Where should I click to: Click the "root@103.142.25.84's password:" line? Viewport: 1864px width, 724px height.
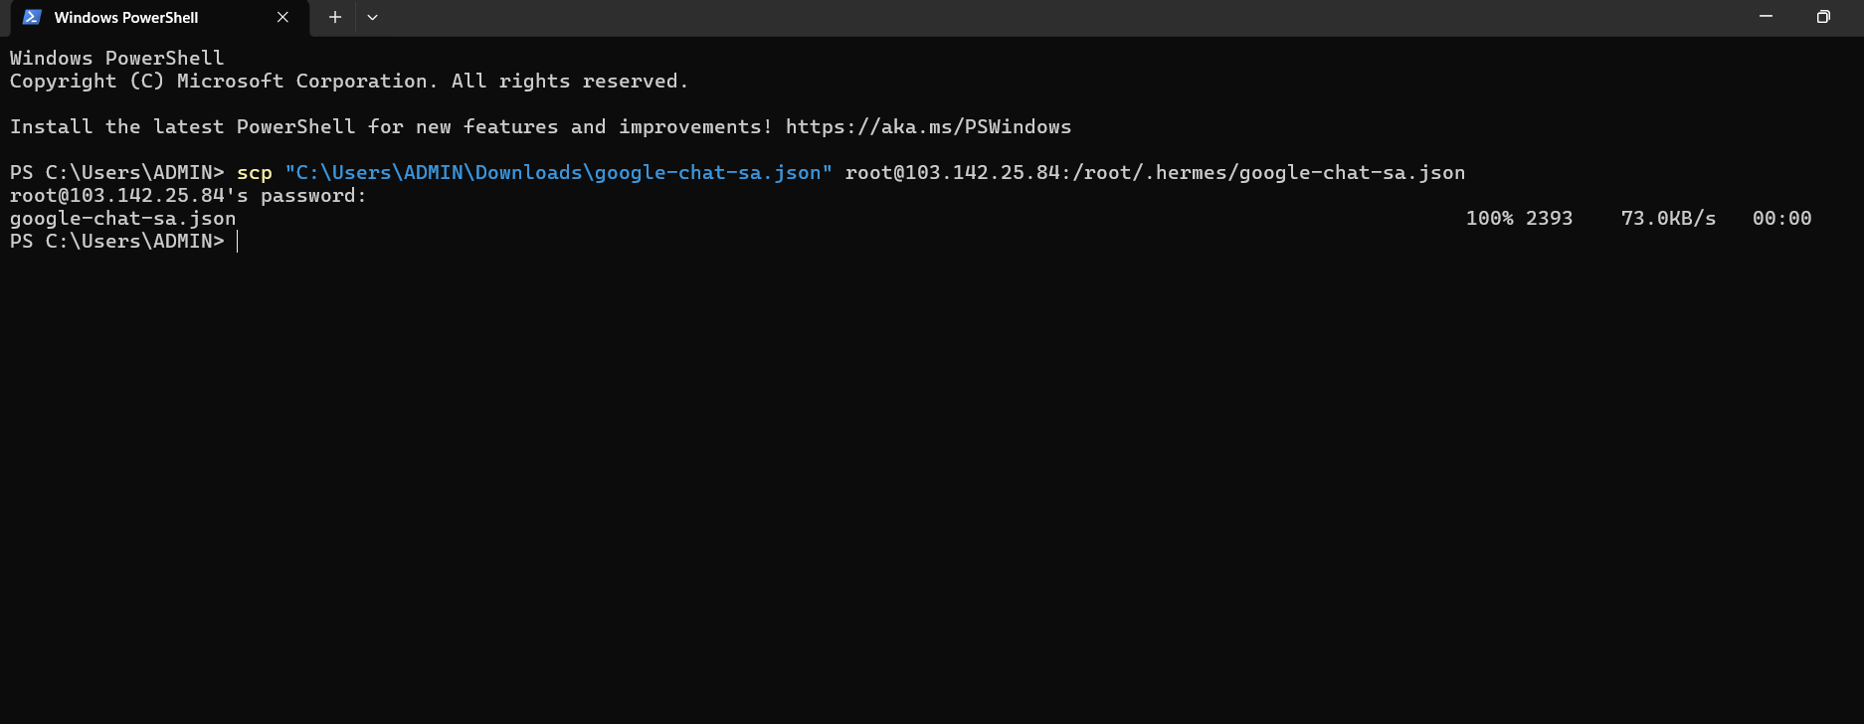[188, 195]
